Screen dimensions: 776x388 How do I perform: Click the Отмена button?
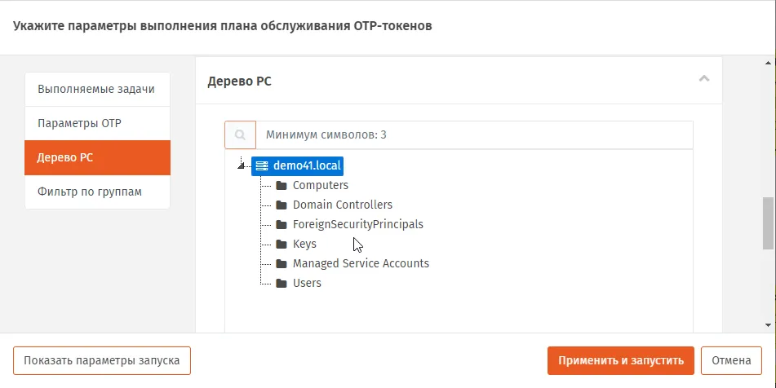pos(731,360)
